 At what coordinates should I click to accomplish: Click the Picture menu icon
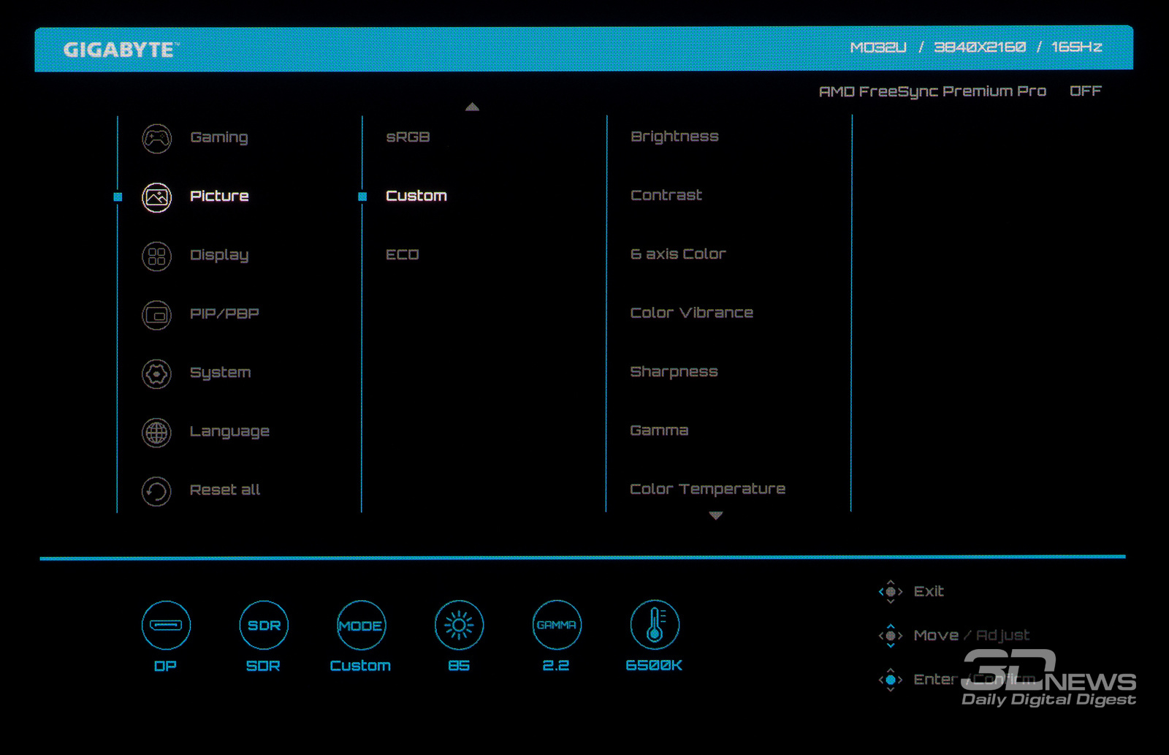point(156,197)
